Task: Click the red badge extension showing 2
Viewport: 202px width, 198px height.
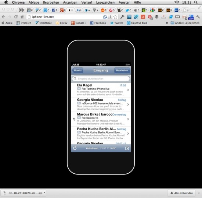Action: coord(143,17)
